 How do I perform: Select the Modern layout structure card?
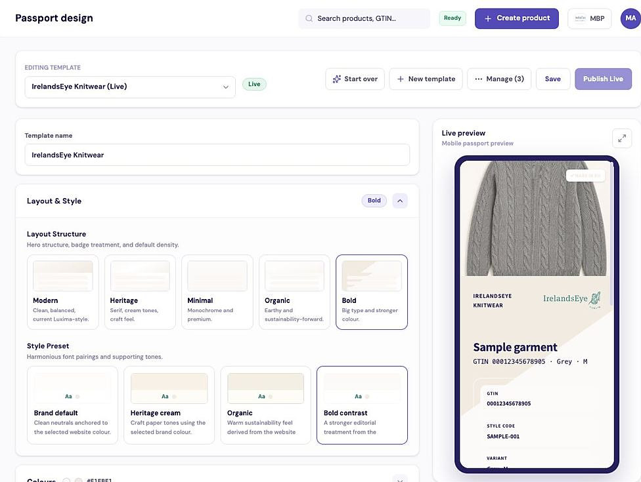pos(62,292)
